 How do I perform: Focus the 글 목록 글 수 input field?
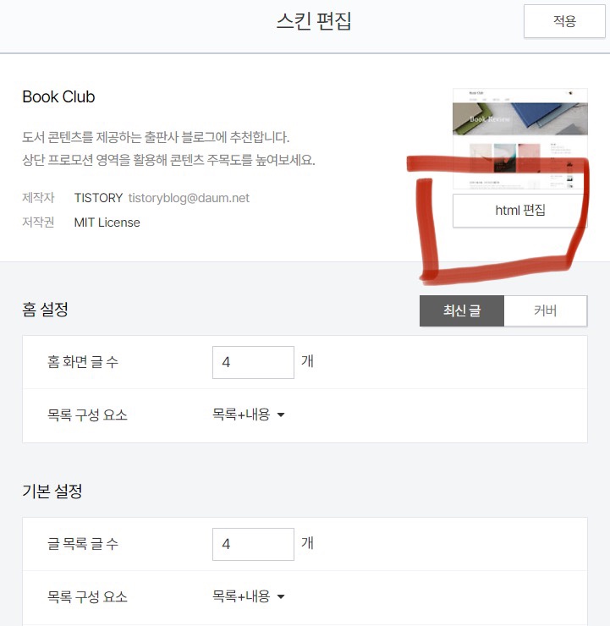(x=253, y=544)
